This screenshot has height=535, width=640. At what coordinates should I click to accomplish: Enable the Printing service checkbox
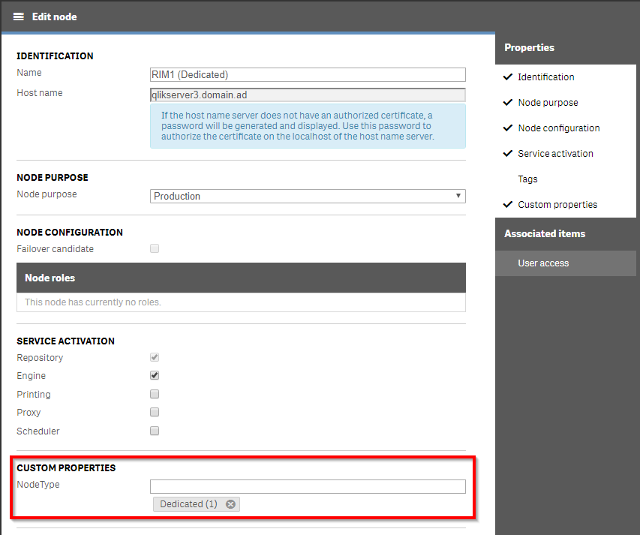(155, 394)
